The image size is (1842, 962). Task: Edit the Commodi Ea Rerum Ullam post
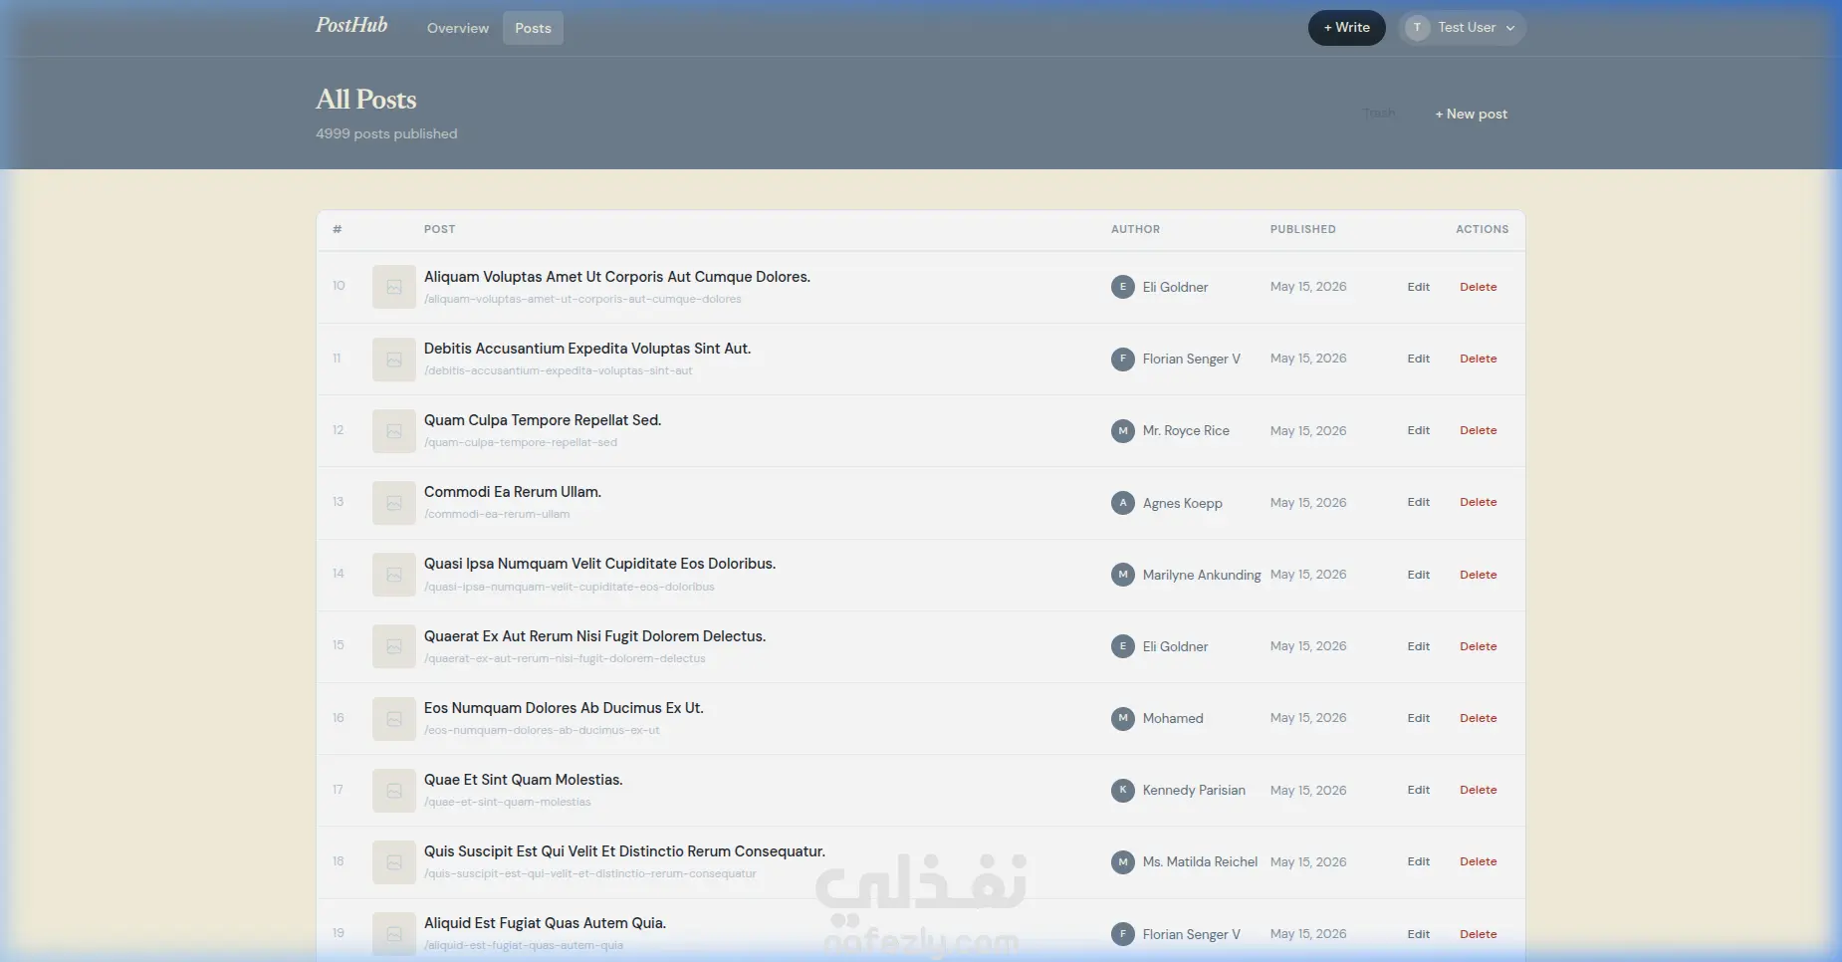1418,502
